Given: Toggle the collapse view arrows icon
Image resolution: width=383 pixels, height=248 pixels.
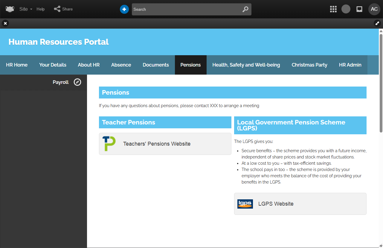Looking at the screenshot, I should click(377, 23).
